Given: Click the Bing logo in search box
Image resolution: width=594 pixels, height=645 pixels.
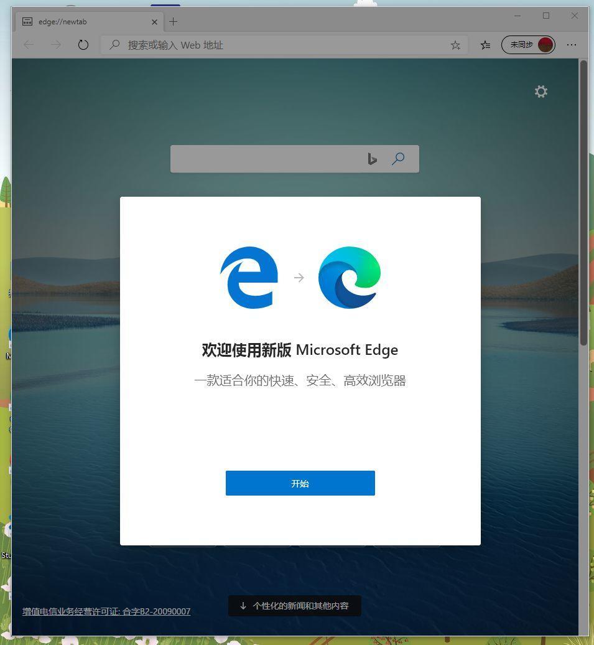Looking at the screenshot, I should pos(372,159).
